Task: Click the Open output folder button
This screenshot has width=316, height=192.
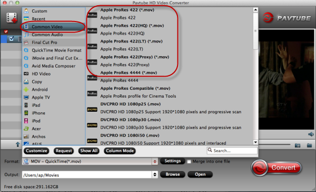Action: pos(200,174)
